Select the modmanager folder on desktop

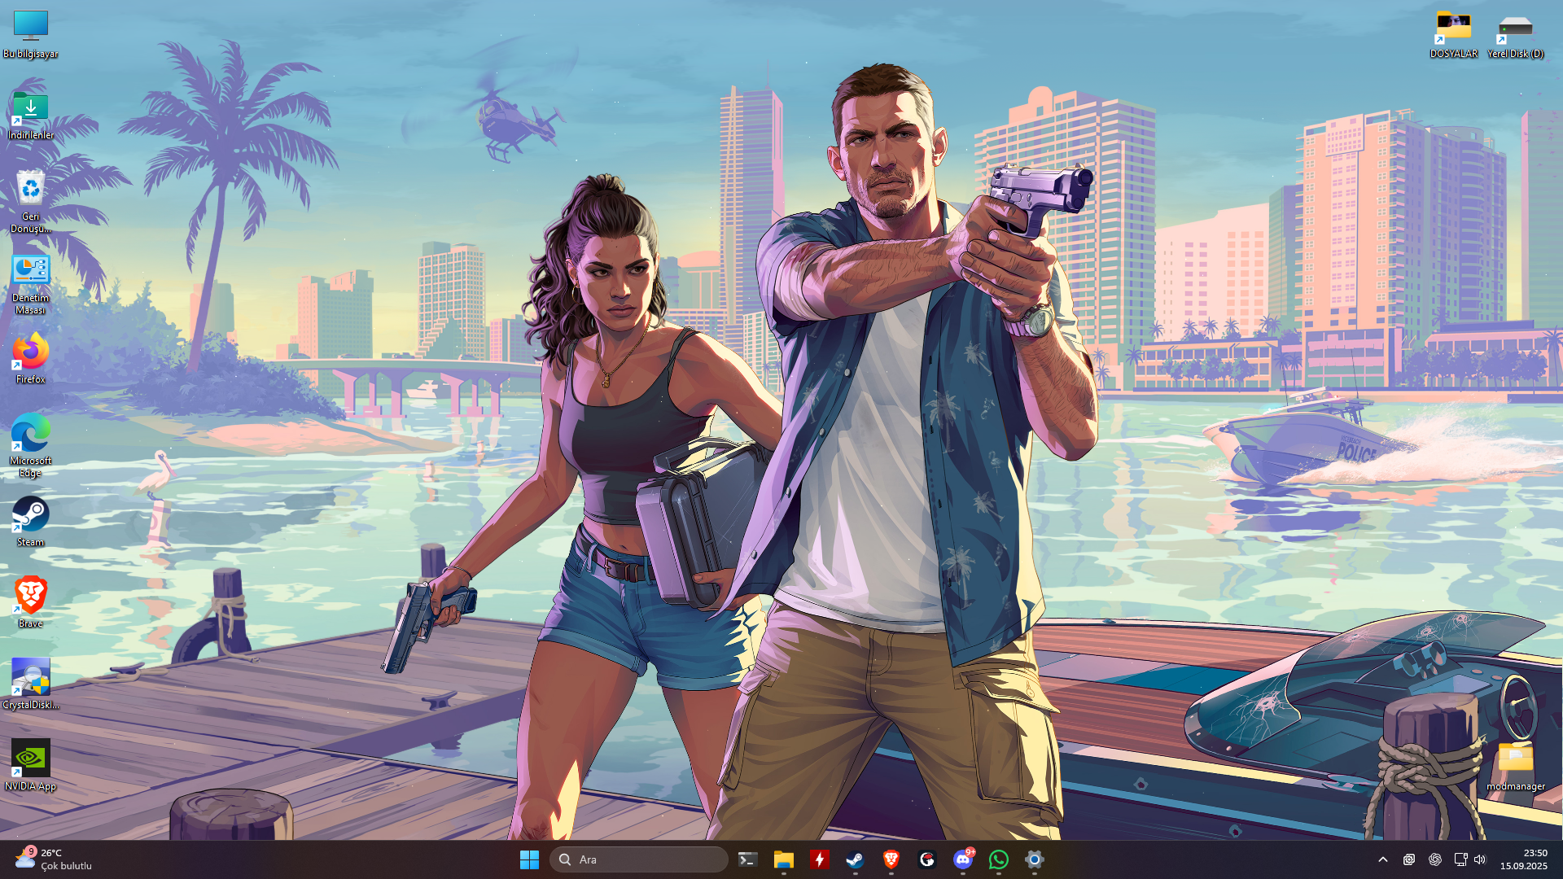(x=1515, y=766)
